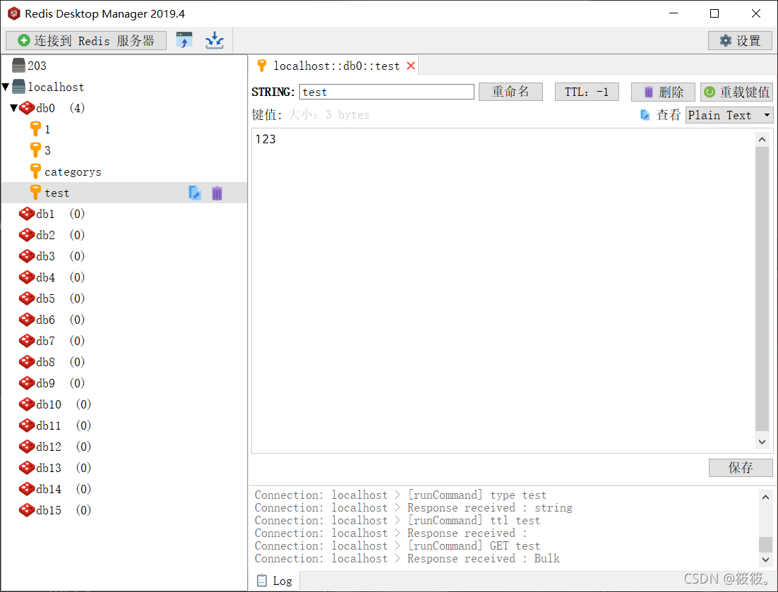The height and width of the screenshot is (592, 778).
Task: Select the Log tab
Action: pos(274,581)
